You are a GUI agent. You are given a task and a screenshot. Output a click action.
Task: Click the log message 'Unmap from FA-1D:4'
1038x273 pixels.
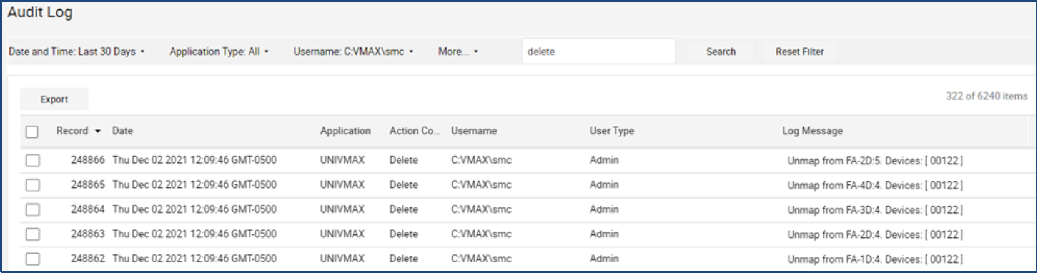pos(875,259)
